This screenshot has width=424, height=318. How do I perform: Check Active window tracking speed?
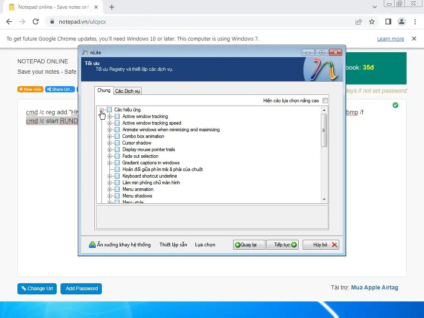pos(117,123)
